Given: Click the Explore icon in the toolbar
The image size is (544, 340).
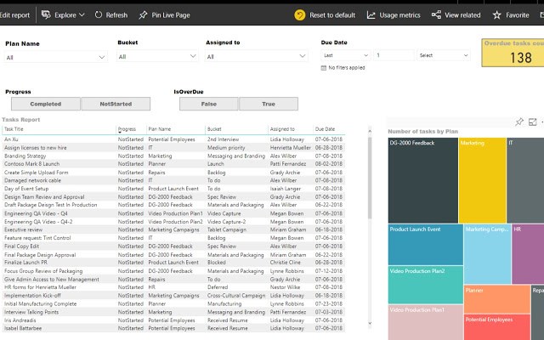Looking at the screenshot, I should coord(46,15).
